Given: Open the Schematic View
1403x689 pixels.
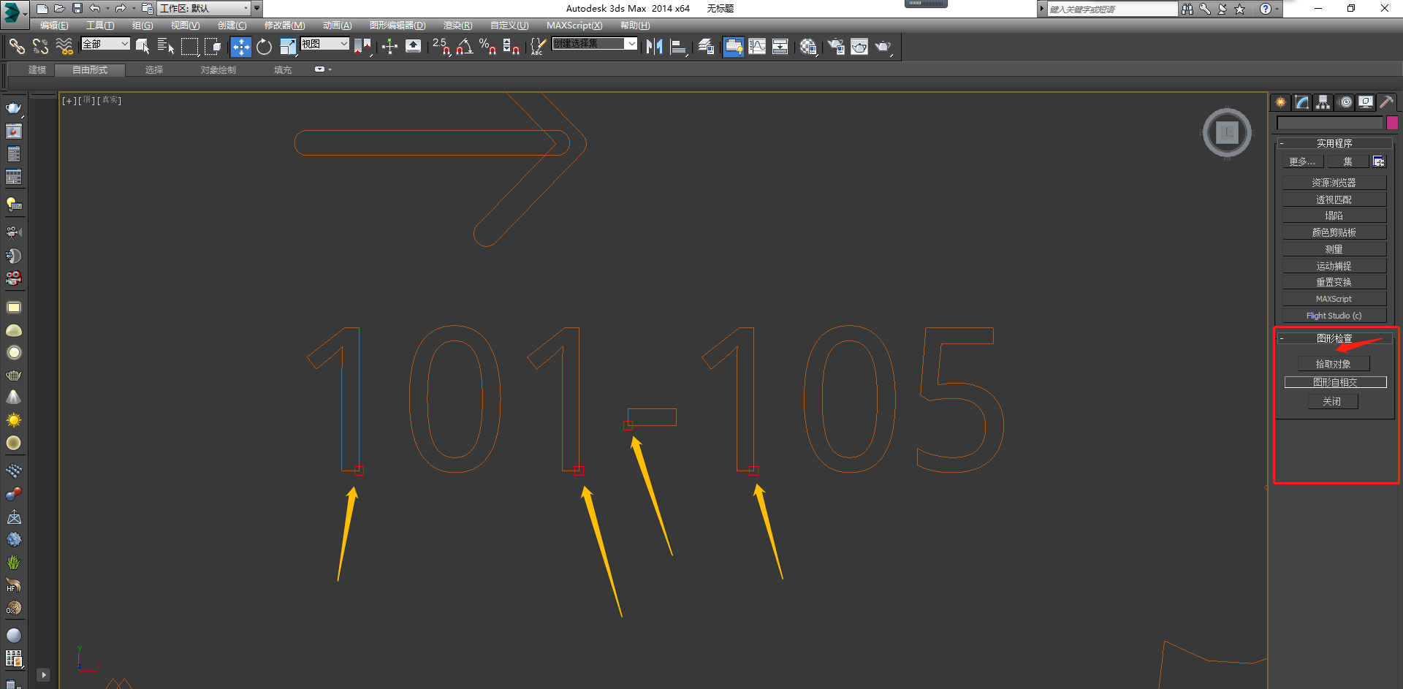Looking at the screenshot, I should coord(780,47).
